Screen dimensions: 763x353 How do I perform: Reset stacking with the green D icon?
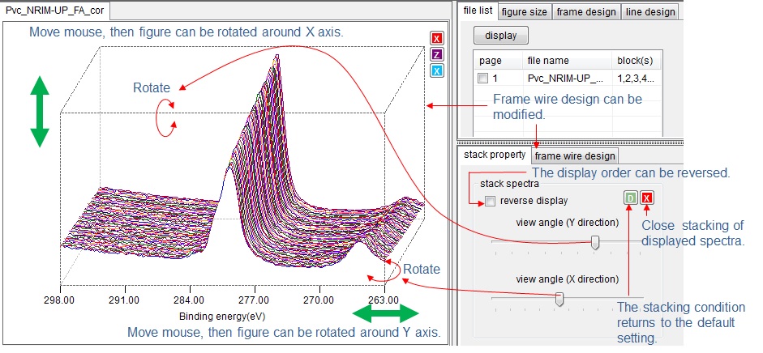(630, 198)
